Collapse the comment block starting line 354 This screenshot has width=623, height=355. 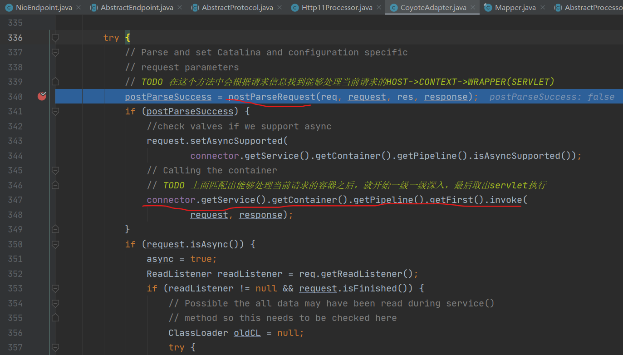tap(55, 303)
